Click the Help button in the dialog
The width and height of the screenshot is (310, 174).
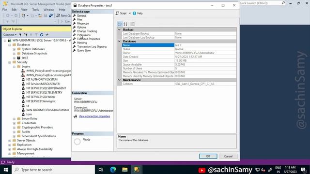[x=138, y=13]
